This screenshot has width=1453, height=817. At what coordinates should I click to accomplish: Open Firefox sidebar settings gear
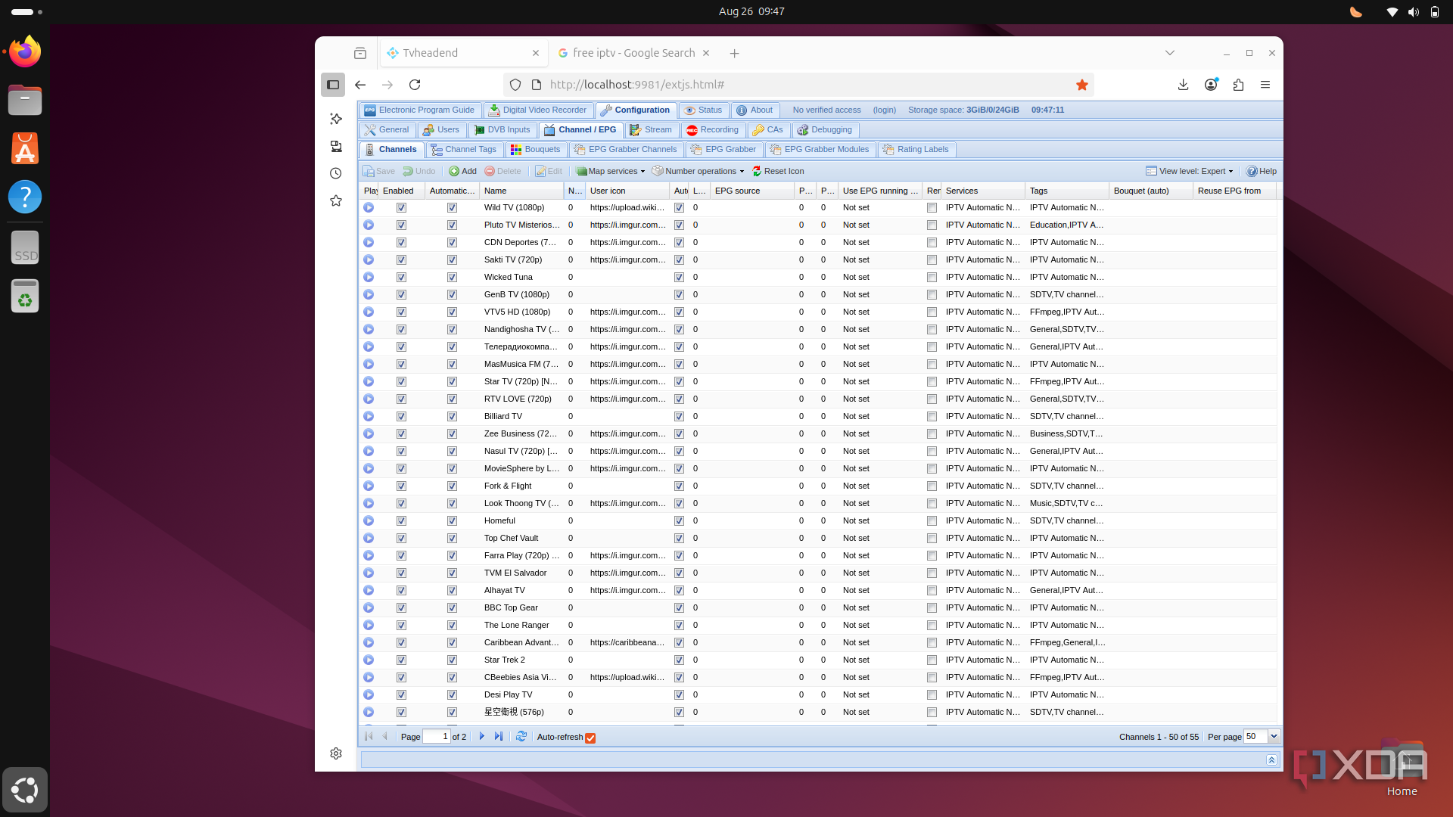(x=336, y=753)
